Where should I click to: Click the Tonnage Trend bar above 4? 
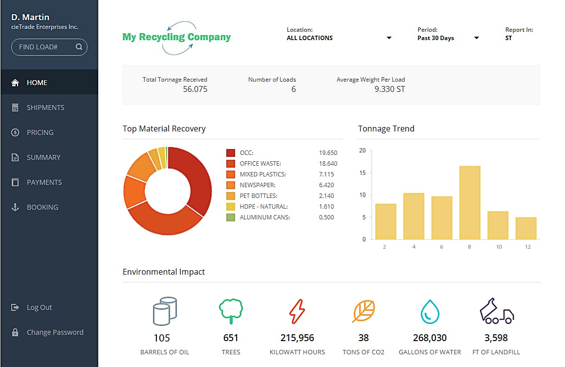413,216
